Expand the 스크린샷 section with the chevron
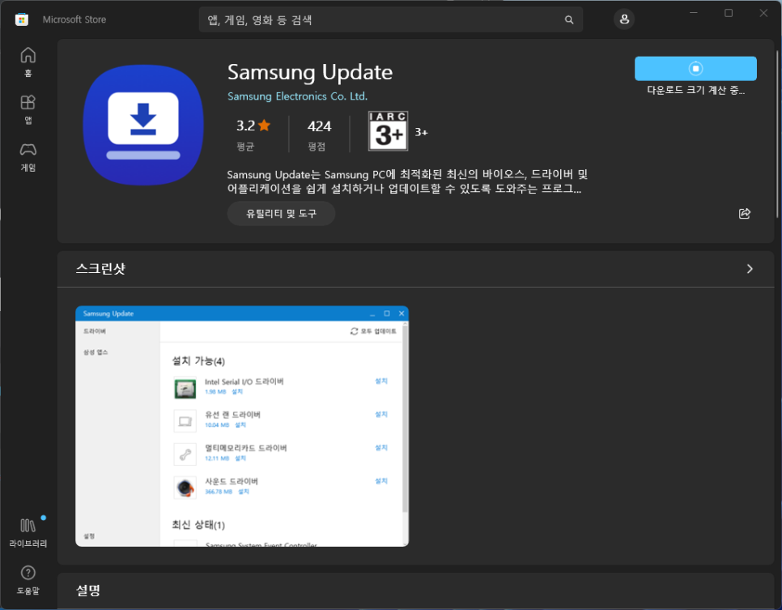 (x=750, y=269)
